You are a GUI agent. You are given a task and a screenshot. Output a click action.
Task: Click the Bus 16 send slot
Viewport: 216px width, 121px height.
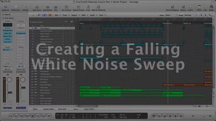6,50
